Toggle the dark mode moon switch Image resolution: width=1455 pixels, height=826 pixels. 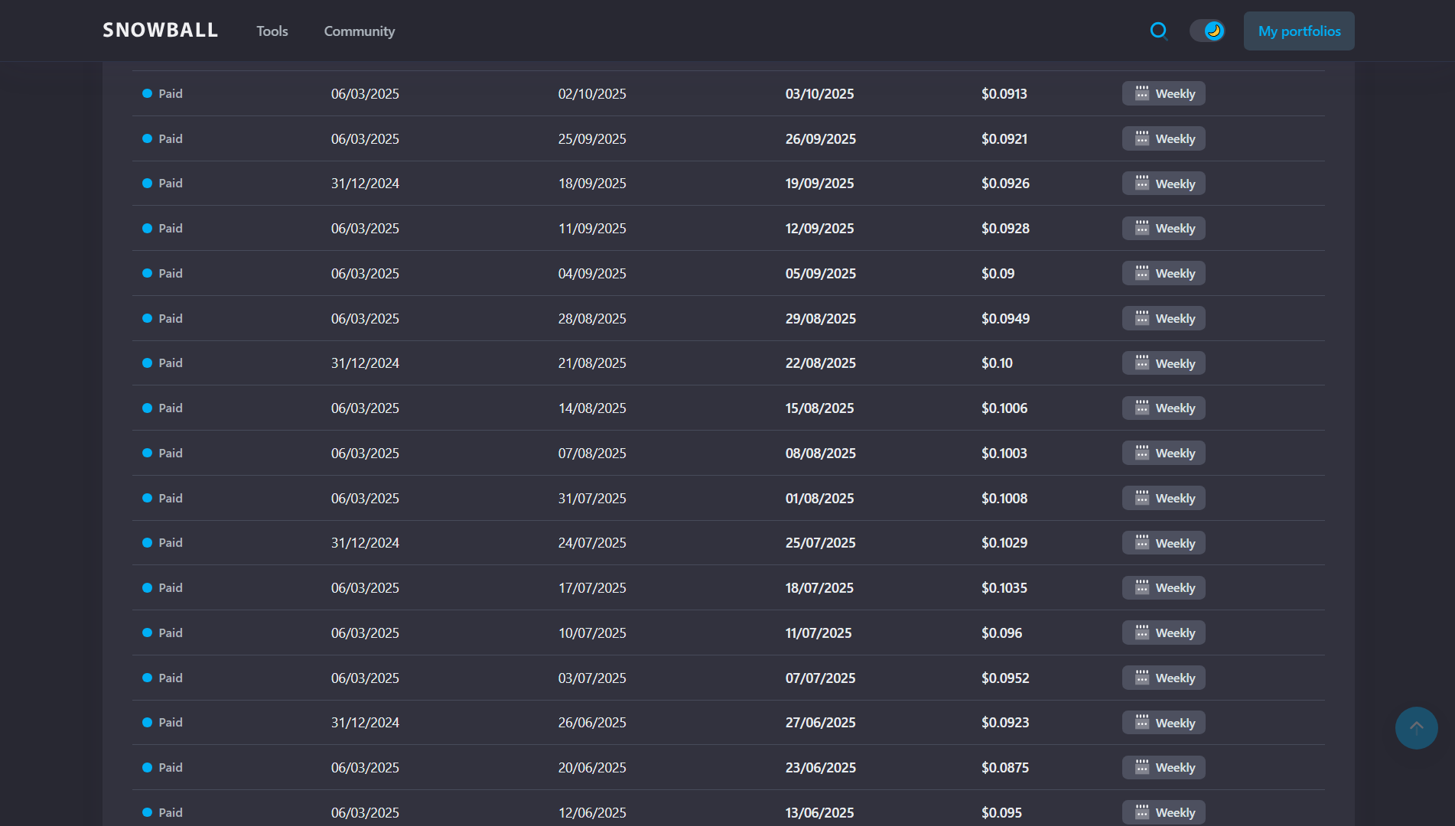[x=1207, y=31]
